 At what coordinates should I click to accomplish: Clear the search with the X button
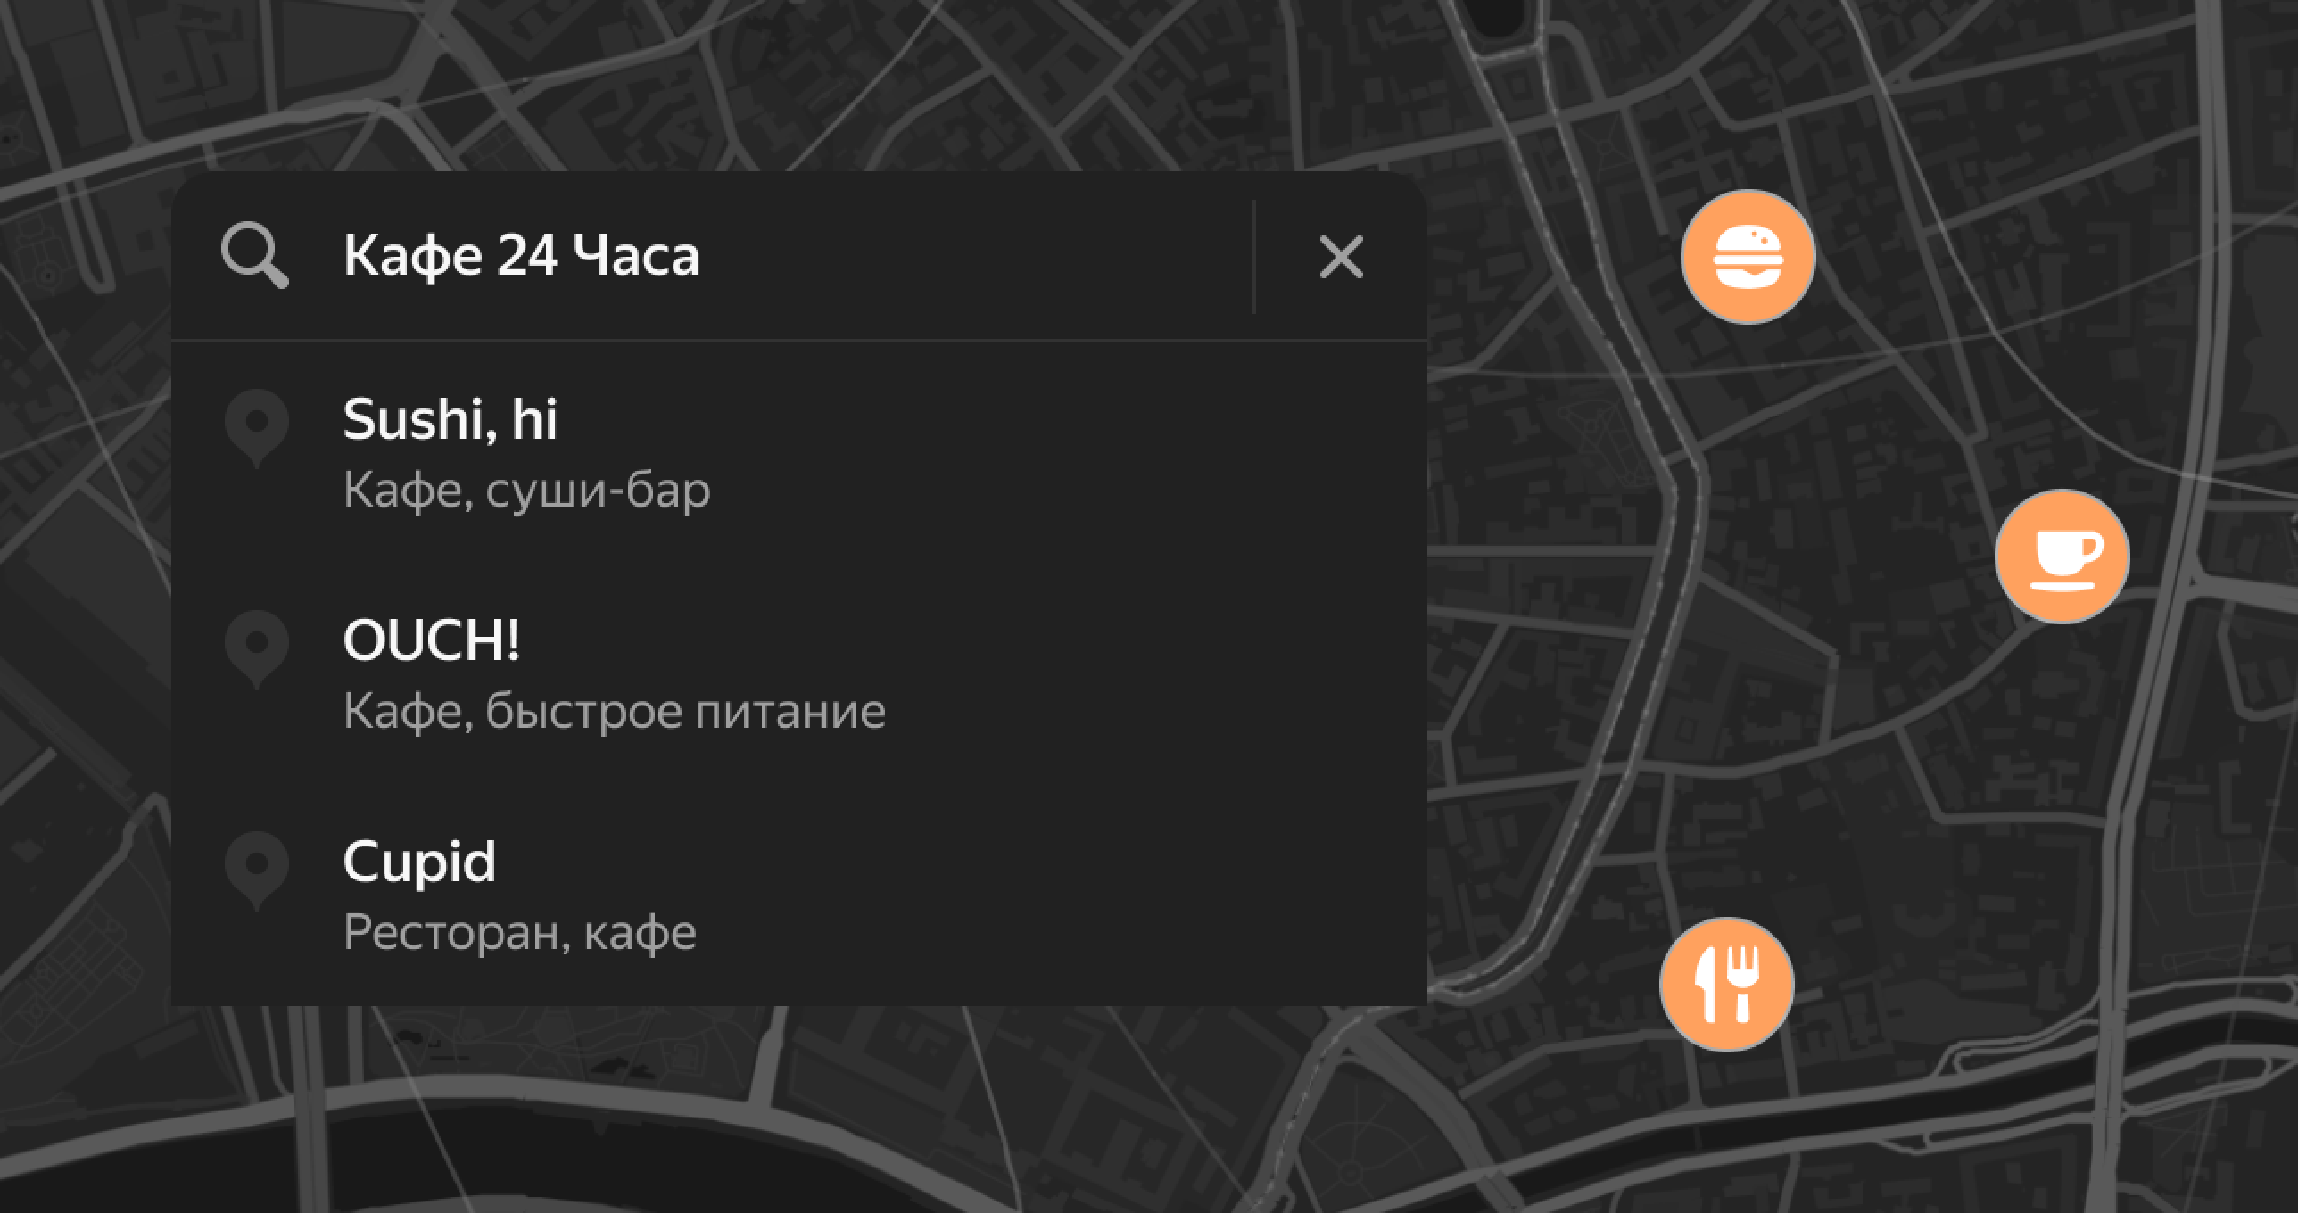pos(1341,257)
